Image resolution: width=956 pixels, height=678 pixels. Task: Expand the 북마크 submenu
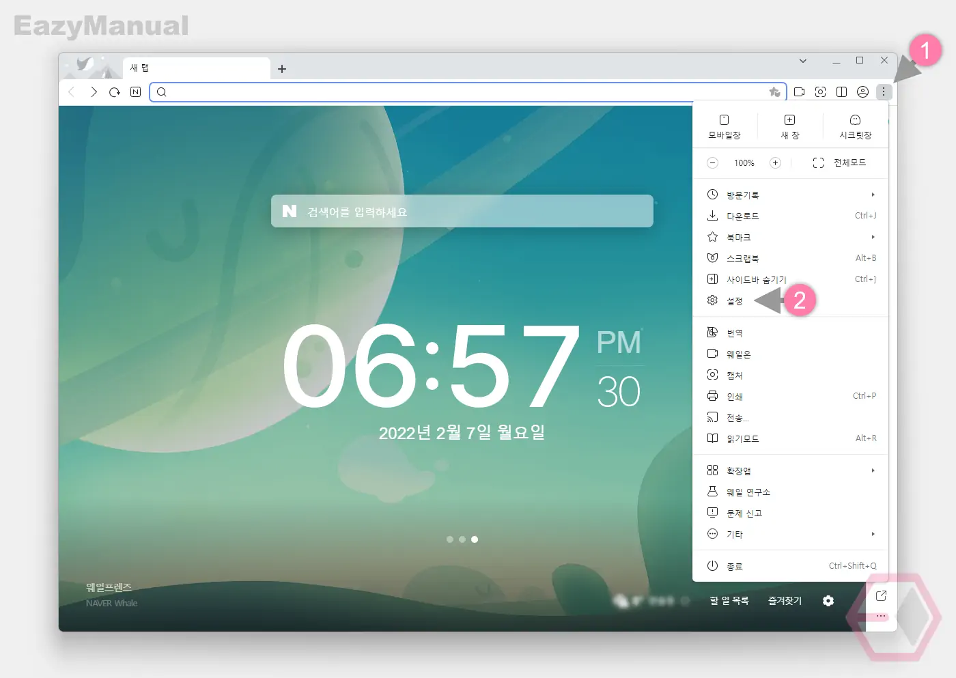tap(791, 238)
